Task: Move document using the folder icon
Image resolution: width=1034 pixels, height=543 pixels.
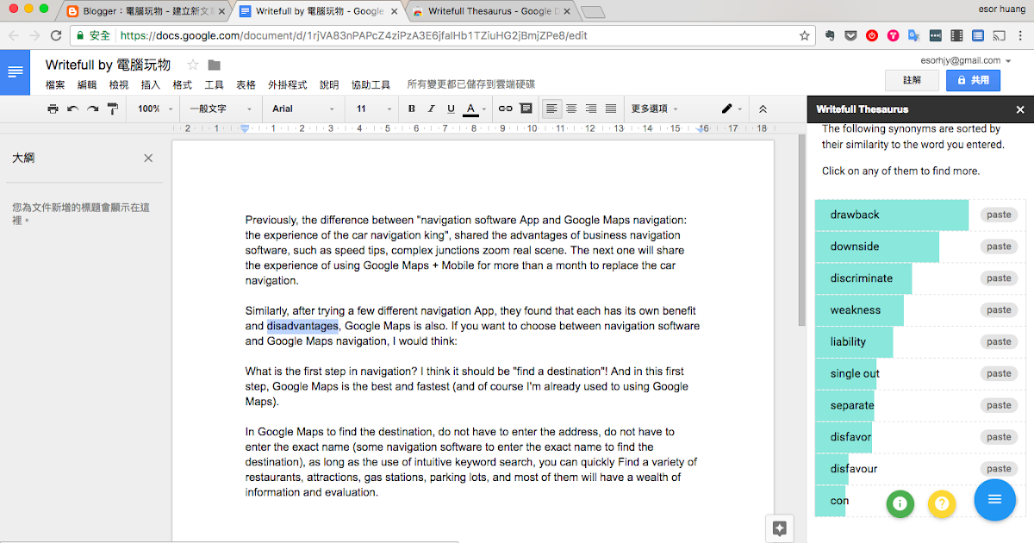Action: pyautogui.click(x=215, y=66)
